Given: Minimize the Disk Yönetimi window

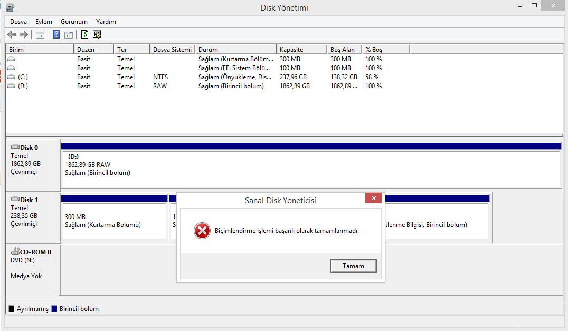Looking at the screenshot, I should click(x=520, y=6).
